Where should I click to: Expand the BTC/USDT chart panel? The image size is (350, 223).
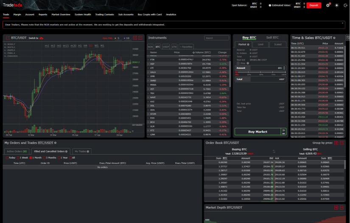click(x=135, y=38)
